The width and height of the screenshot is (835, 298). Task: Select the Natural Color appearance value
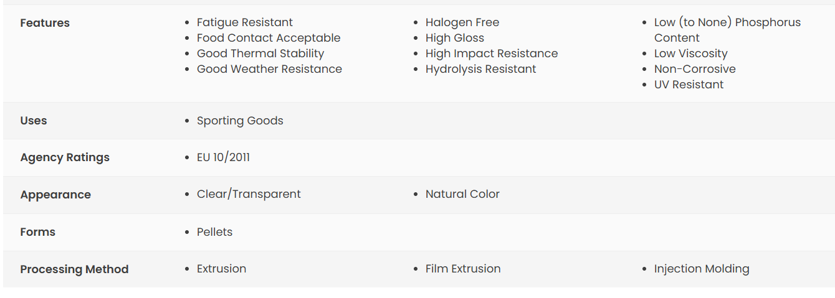click(x=462, y=194)
